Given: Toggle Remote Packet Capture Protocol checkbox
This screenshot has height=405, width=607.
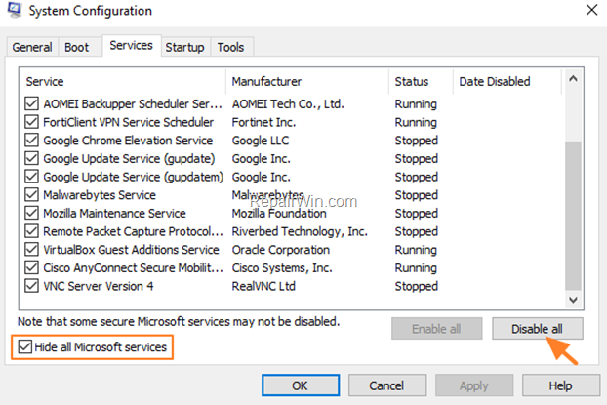Looking at the screenshot, I should coord(31,231).
